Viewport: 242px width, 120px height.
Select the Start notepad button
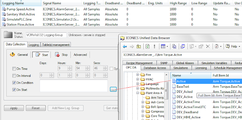41,55
